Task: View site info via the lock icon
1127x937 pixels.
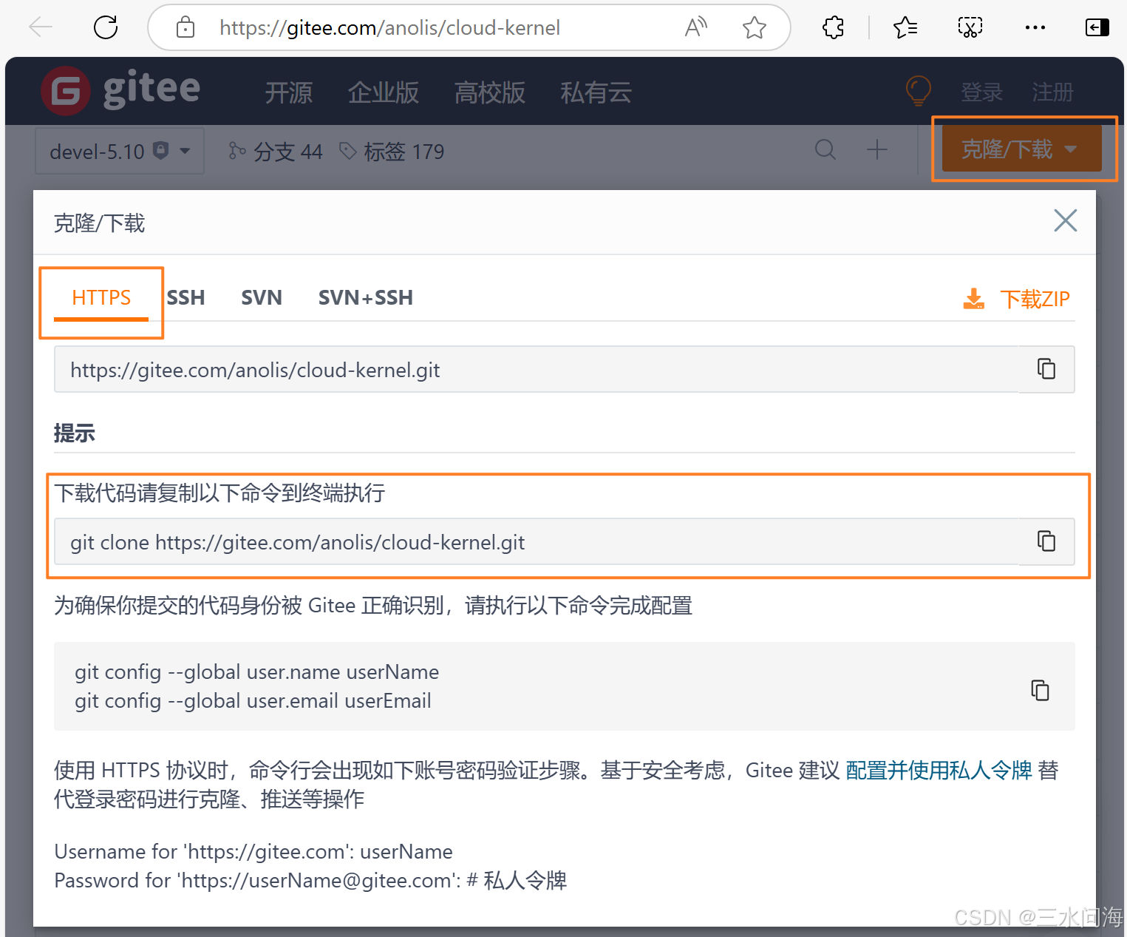Action: click(185, 27)
